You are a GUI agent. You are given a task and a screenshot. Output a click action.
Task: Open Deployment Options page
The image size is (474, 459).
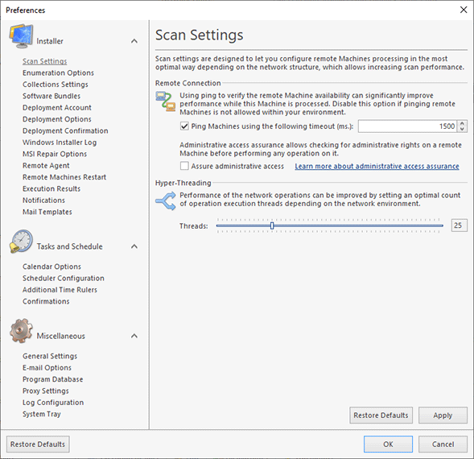[x=57, y=119]
